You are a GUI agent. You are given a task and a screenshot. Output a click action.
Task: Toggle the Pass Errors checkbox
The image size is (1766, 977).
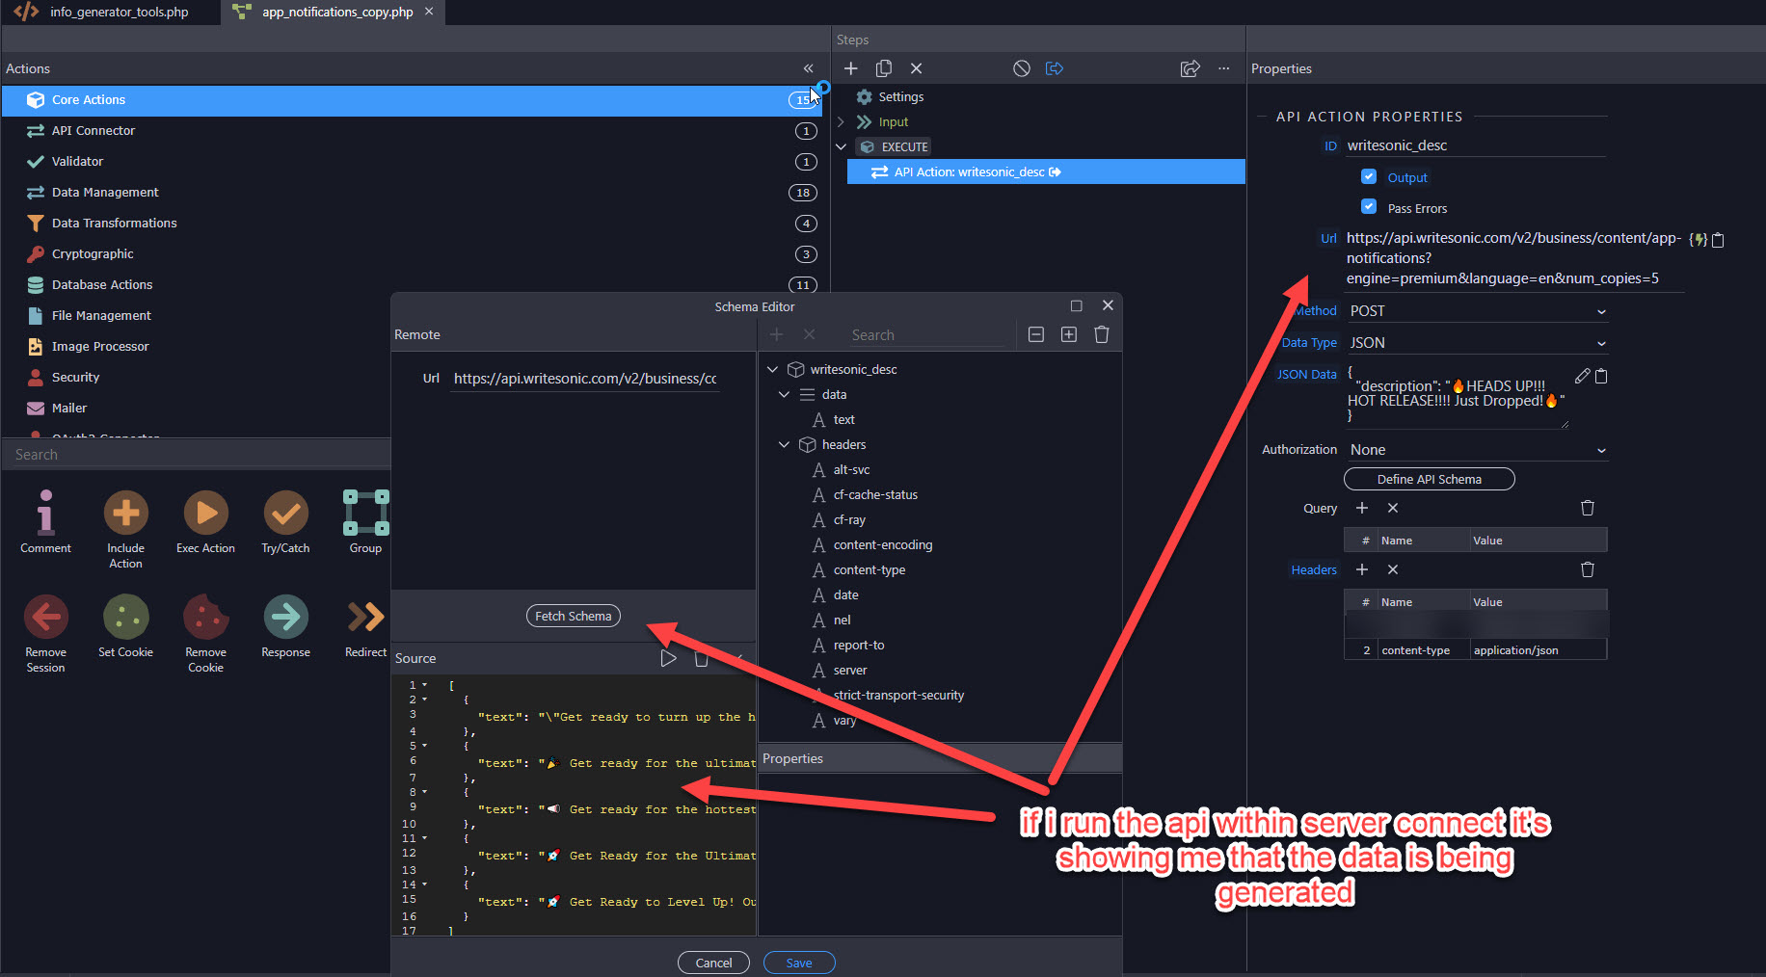point(1369,207)
